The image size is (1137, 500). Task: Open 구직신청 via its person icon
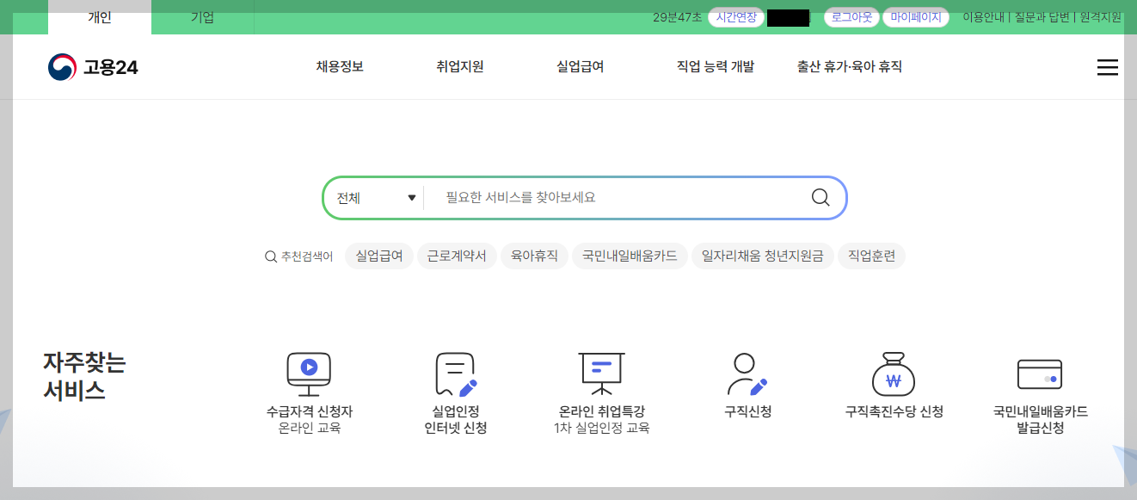point(745,373)
